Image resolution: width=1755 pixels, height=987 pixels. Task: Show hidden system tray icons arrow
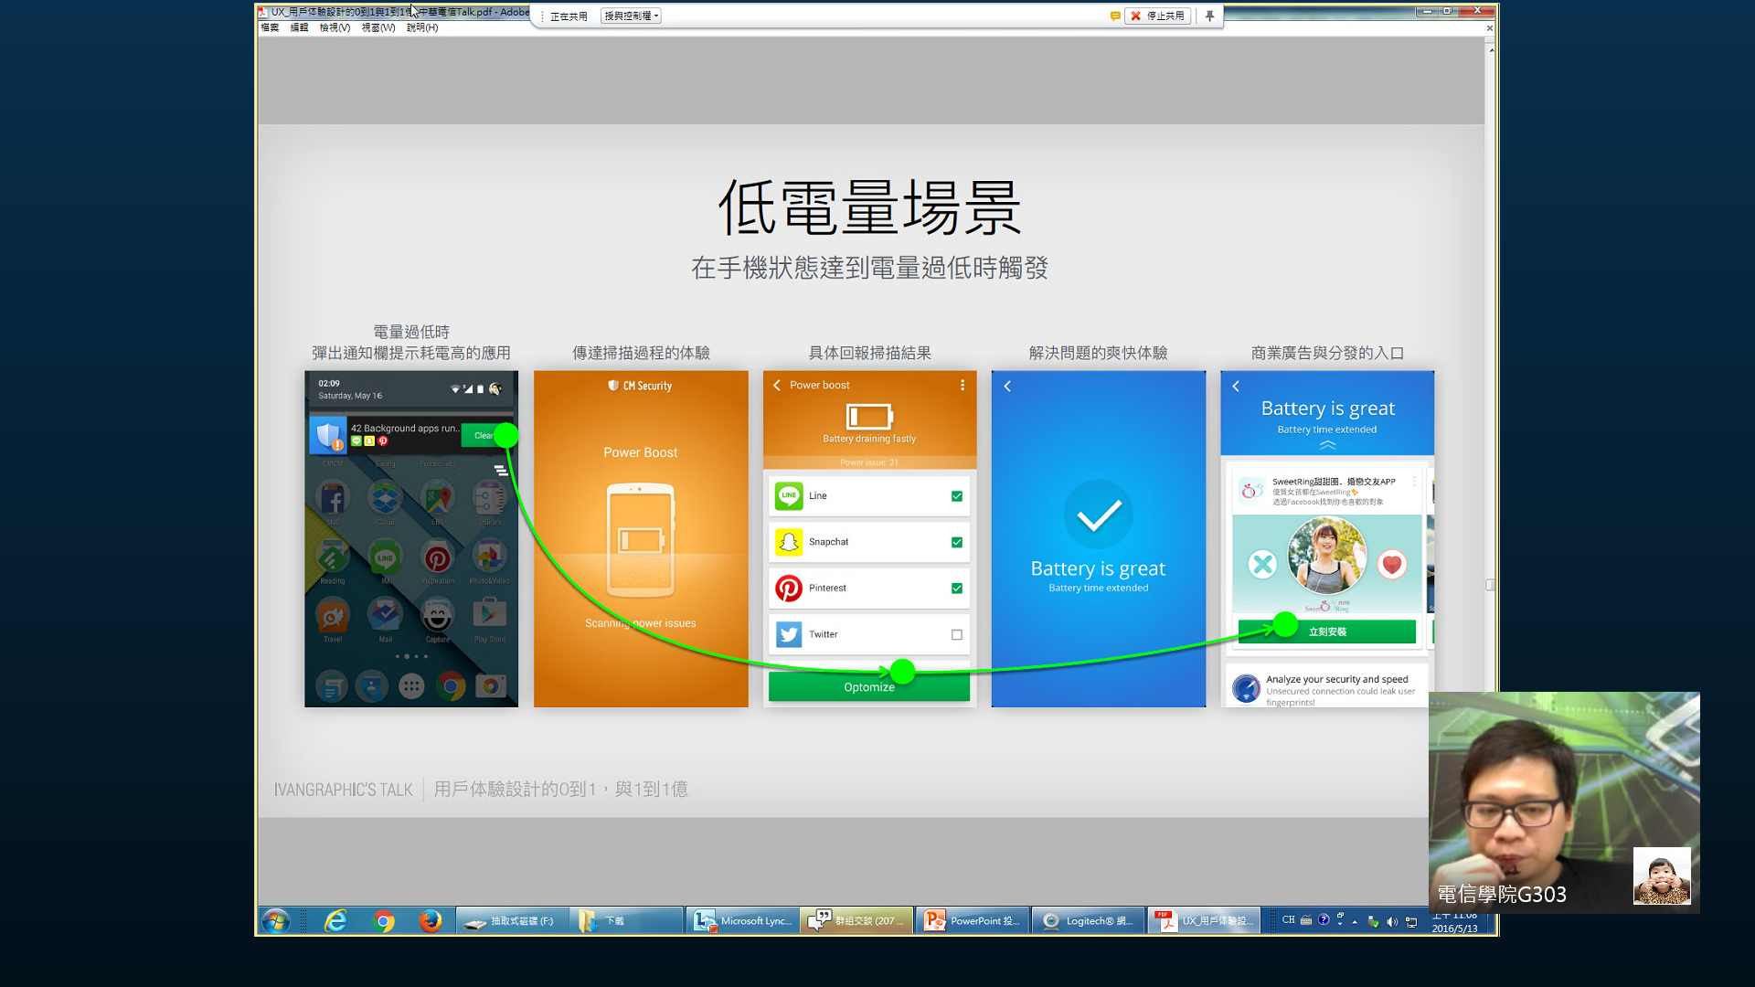point(1355,921)
